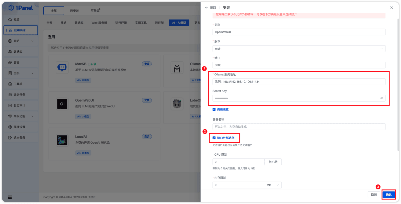Open 数据库 in the sidebar
Viewport: 401px width, 204px height.
coord(21,52)
